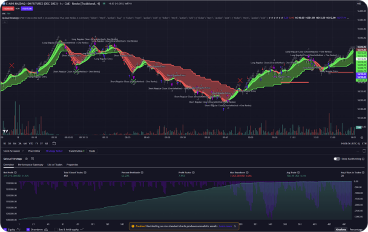Expand the Stock Screener dropdown arrow

coord(23,151)
